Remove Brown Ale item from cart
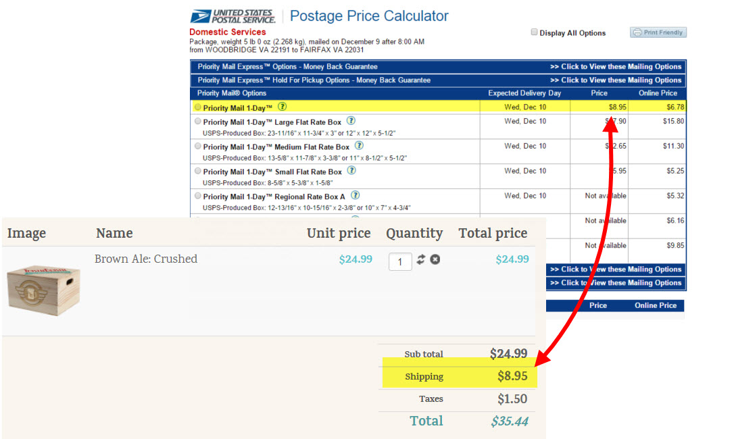This screenshot has height=439, width=734. pyautogui.click(x=435, y=259)
